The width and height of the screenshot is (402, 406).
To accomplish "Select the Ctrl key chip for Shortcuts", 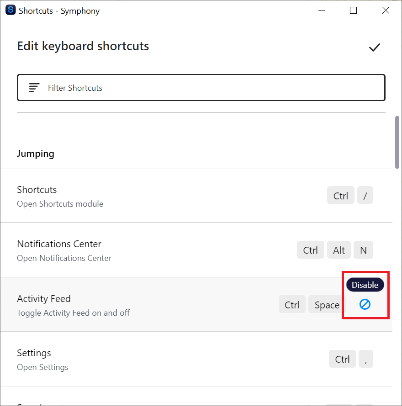I will click(x=340, y=195).
